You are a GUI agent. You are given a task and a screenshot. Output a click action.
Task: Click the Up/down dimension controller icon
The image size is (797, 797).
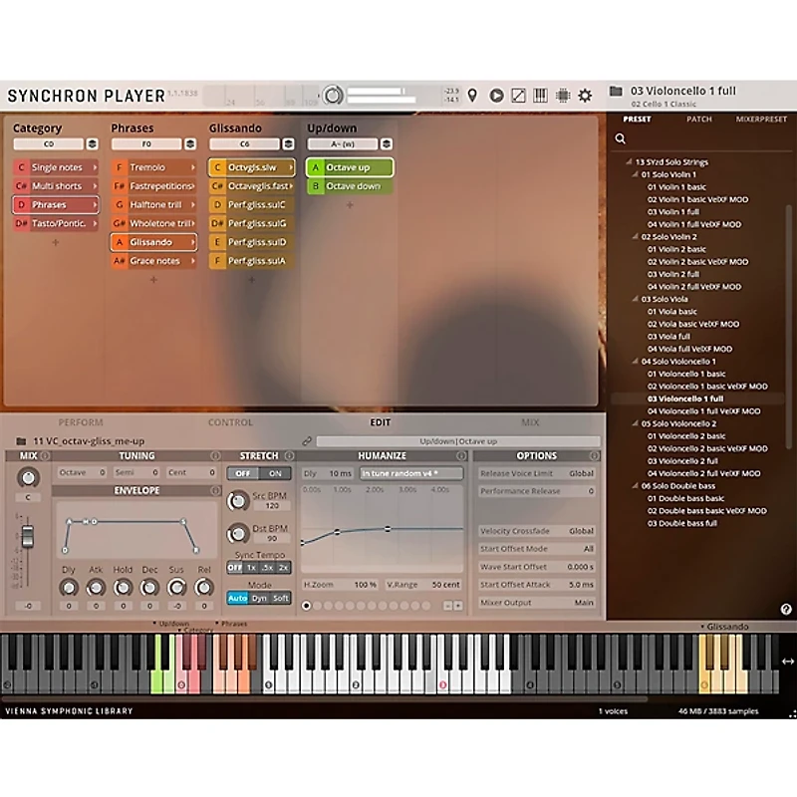pyautogui.click(x=387, y=143)
